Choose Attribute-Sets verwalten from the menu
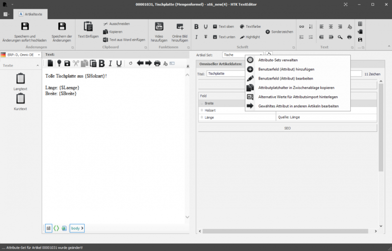 [x=278, y=60]
